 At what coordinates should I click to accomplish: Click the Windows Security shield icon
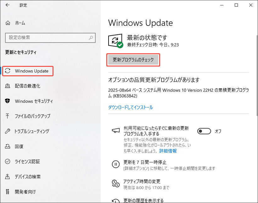point(8,101)
